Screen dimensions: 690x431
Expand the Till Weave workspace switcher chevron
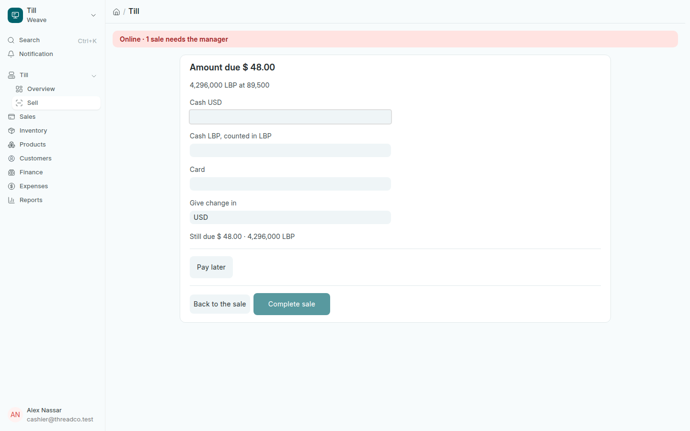(x=93, y=15)
